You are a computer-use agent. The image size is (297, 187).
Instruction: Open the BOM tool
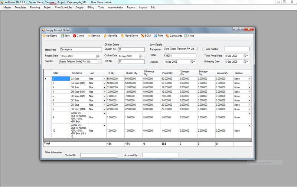point(146,36)
